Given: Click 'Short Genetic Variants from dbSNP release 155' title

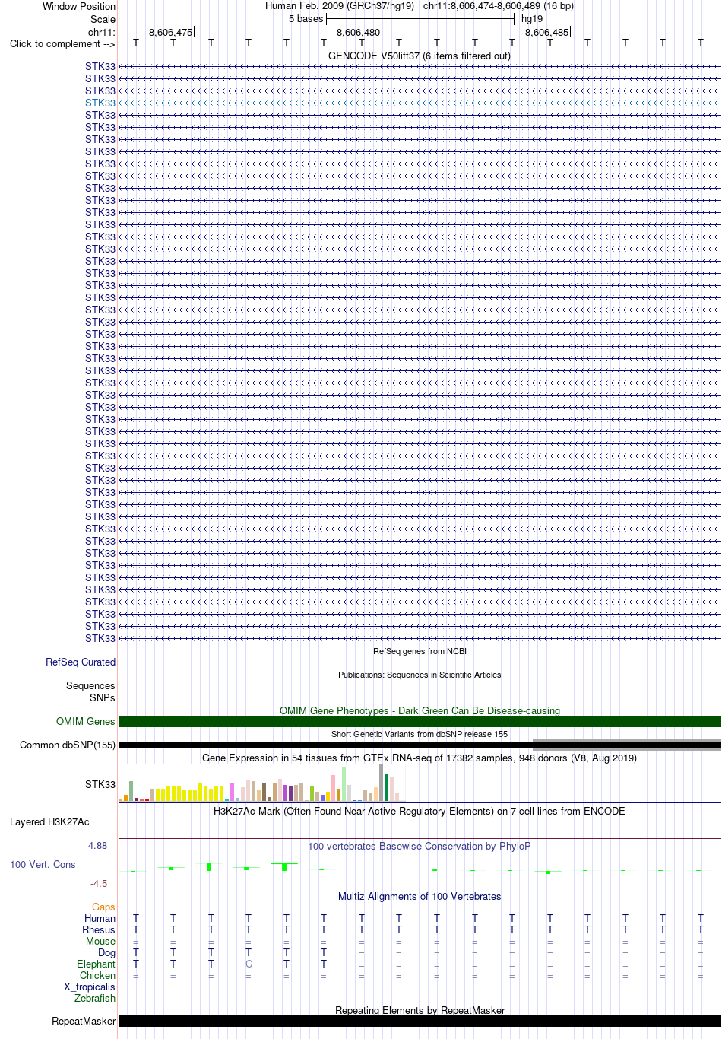Looking at the screenshot, I should (420, 734).
